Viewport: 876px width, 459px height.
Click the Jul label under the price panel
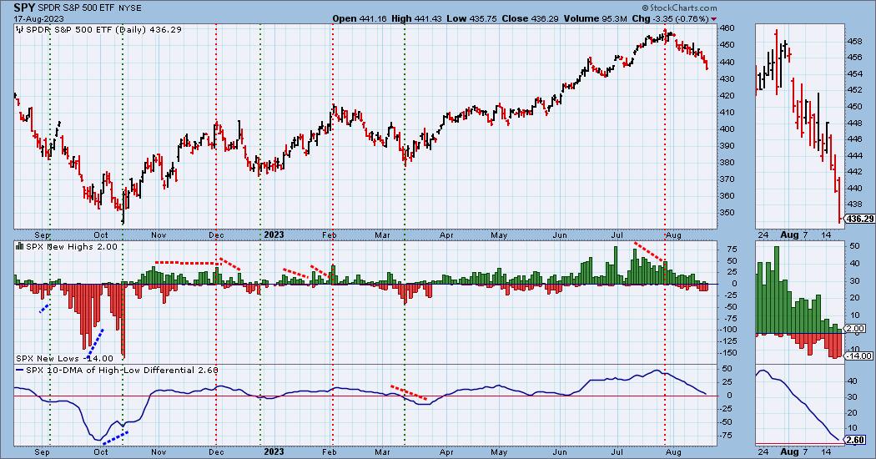(617, 235)
